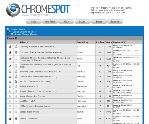Viewport: 149px width, 124px height.
Task: Open [BETA]Internet Explorer theme topic
Action: click(x=35, y=106)
